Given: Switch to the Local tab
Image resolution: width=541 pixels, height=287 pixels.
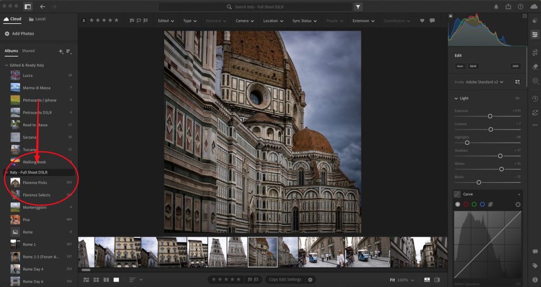Looking at the screenshot, I should (x=37, y=19).
